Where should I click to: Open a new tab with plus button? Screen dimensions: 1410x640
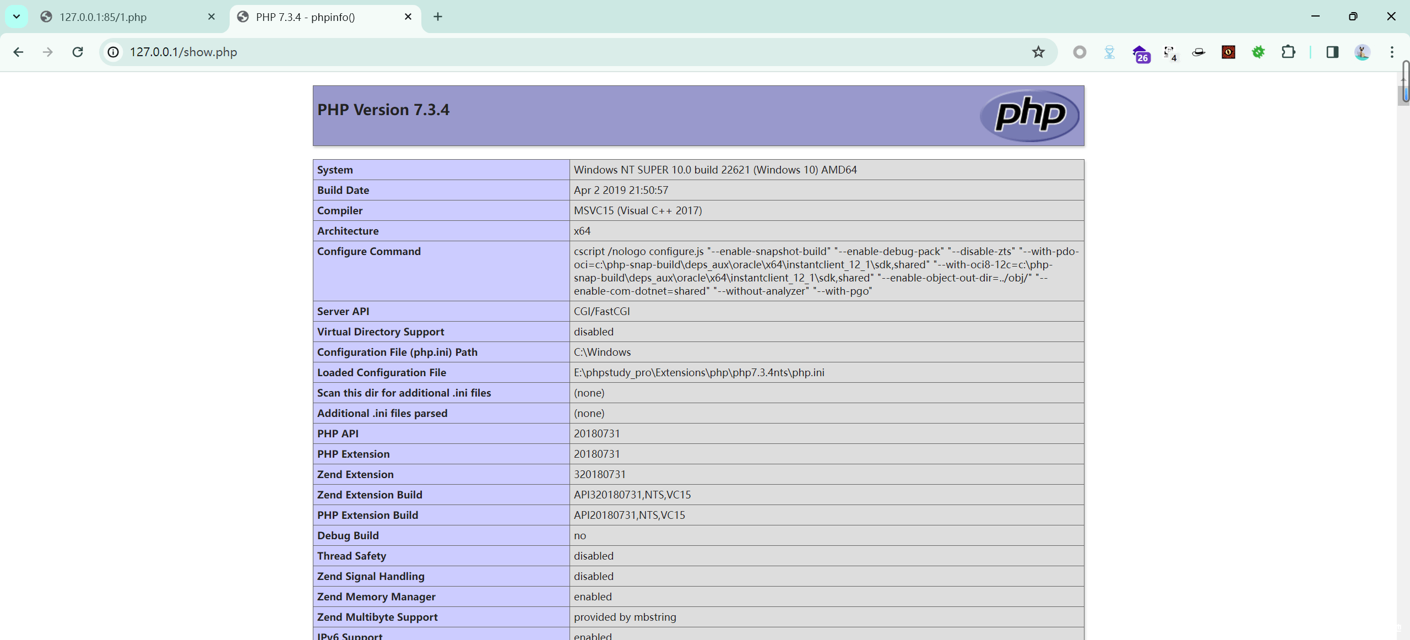tap(437, 17)
